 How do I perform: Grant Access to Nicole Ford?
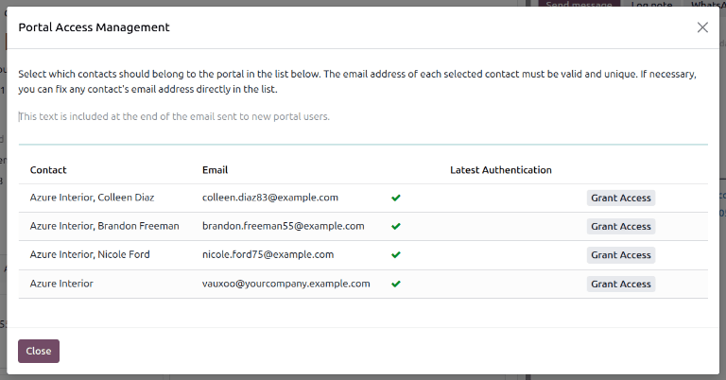[620, 255]
